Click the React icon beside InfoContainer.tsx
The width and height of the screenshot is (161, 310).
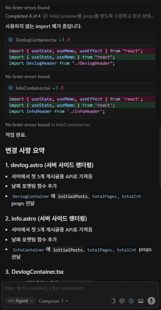coord(10,88)
